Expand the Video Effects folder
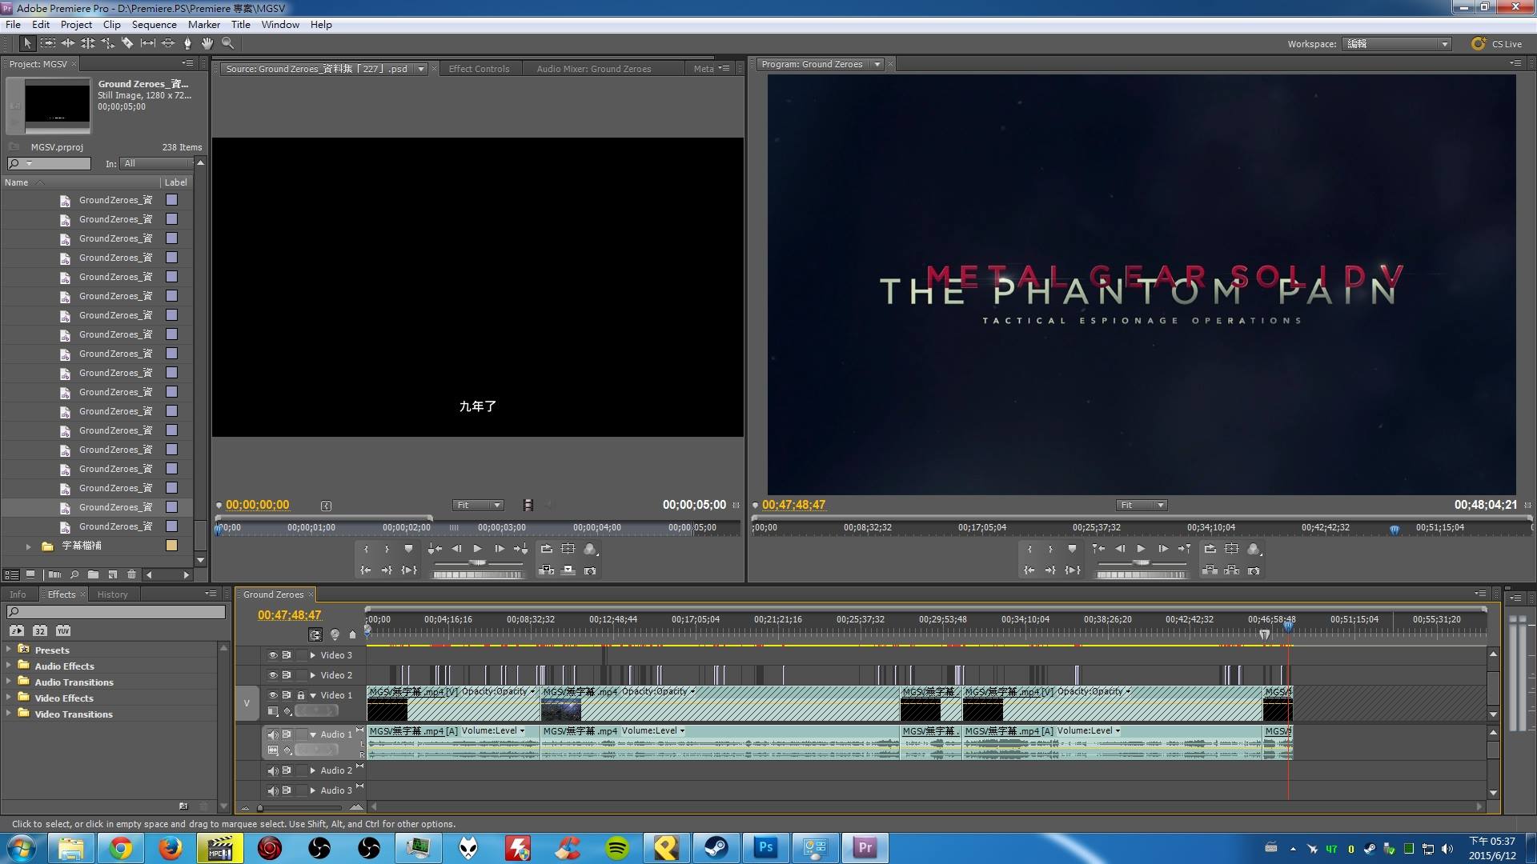This screenshot has height=864, width=1537. coord(8,697)
